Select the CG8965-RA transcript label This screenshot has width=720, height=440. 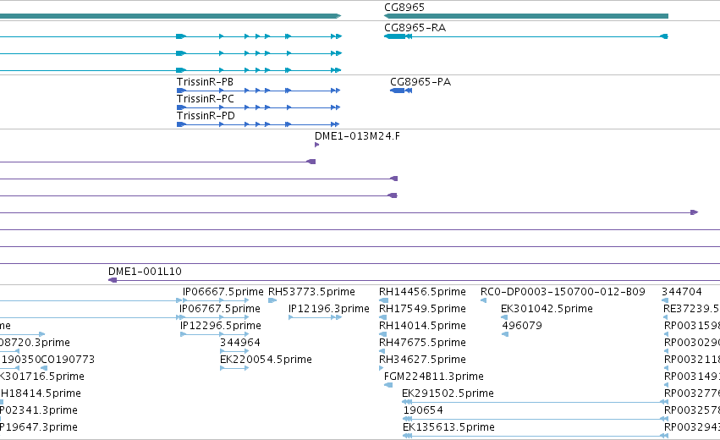click(415, 28)
